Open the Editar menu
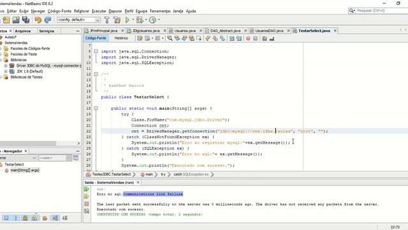The image size is (408, 230). pyautogui.click(x=11, y=11)
